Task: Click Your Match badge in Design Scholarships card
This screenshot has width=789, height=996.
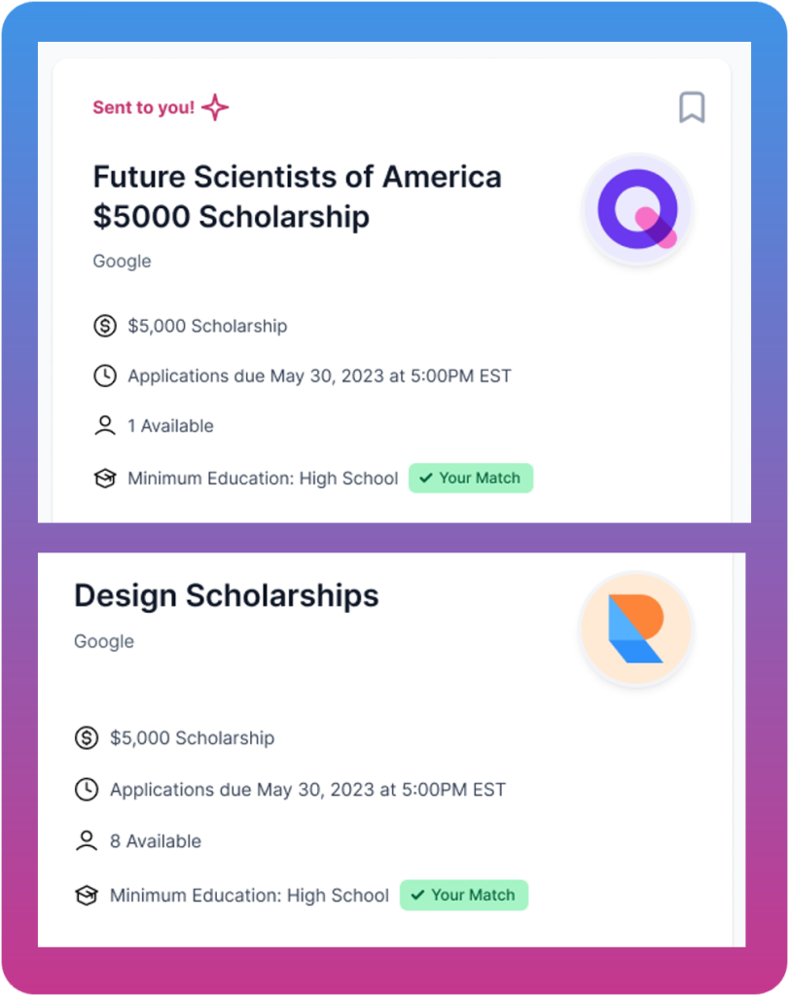Action: tap(464, 895)
